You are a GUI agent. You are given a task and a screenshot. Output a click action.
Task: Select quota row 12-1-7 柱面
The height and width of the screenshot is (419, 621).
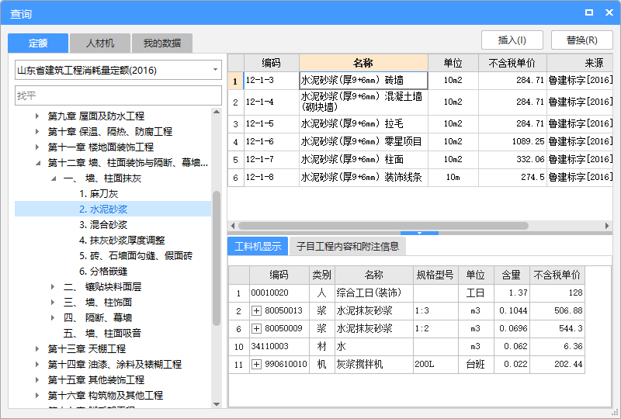(x=420, y=160)
